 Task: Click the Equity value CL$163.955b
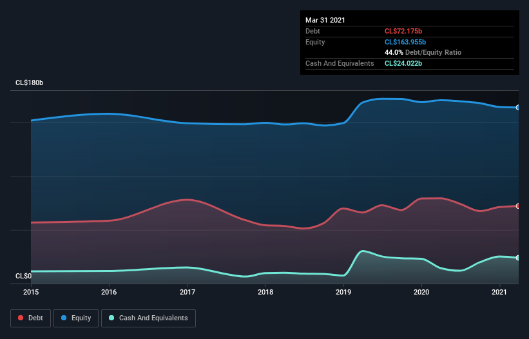coord(405,42)
